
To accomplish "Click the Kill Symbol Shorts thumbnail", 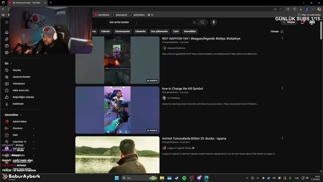I will click(117, 110).
